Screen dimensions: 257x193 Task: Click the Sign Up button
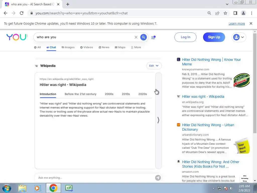[214, 37]
